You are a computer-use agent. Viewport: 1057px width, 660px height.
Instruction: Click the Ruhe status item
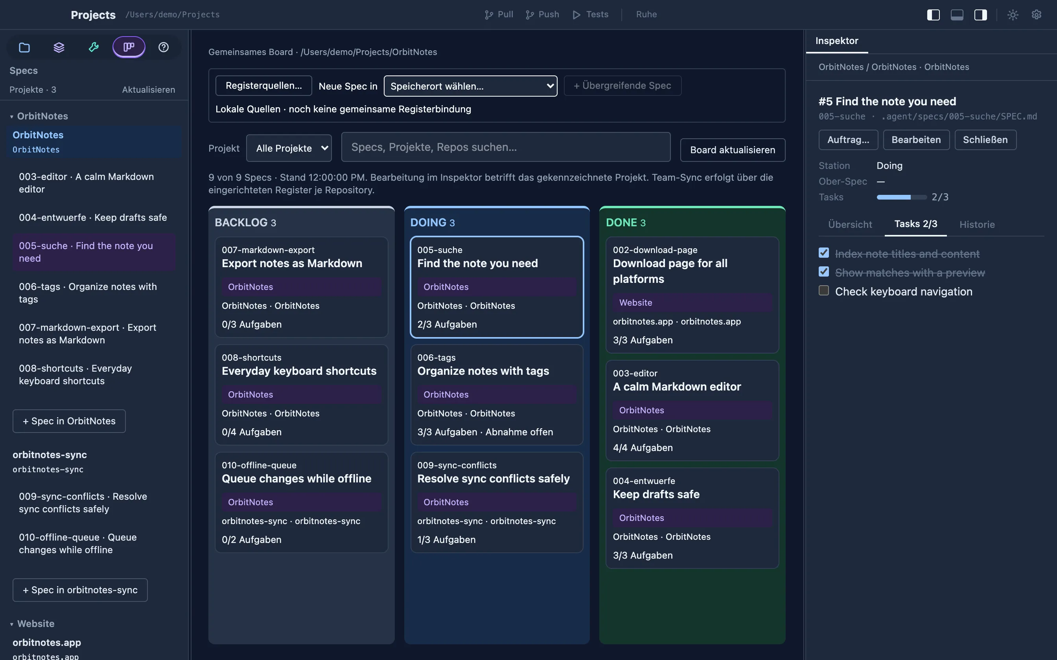coord(646,15)
